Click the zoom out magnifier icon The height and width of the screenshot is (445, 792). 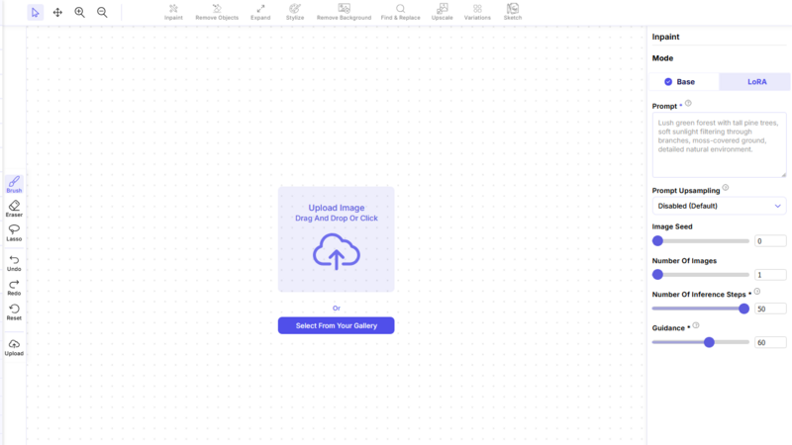(x=102, y=13)
